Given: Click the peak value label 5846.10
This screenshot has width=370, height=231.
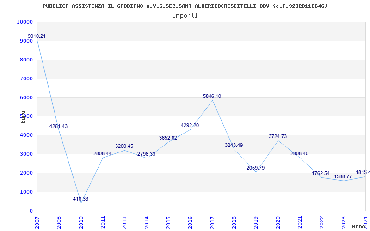Looking at the screenshot, I should (212, 96).
